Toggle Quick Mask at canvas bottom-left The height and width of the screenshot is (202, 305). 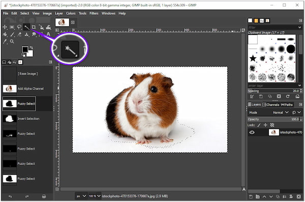[x=57, y=189]
